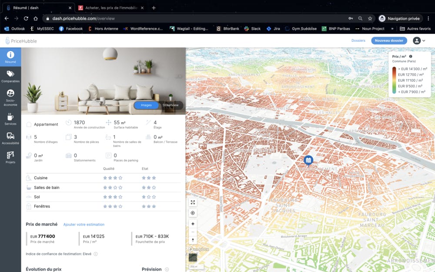
Task: Open the Socio-économie sidebar section
Action: coord(10,97)
